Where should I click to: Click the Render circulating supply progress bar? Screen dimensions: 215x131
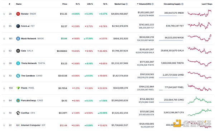[171, 16]
